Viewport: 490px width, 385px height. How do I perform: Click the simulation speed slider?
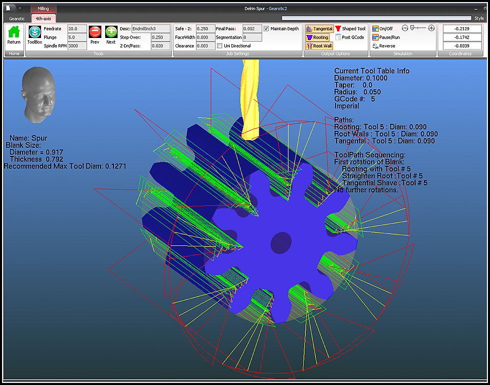click(418, 28)
